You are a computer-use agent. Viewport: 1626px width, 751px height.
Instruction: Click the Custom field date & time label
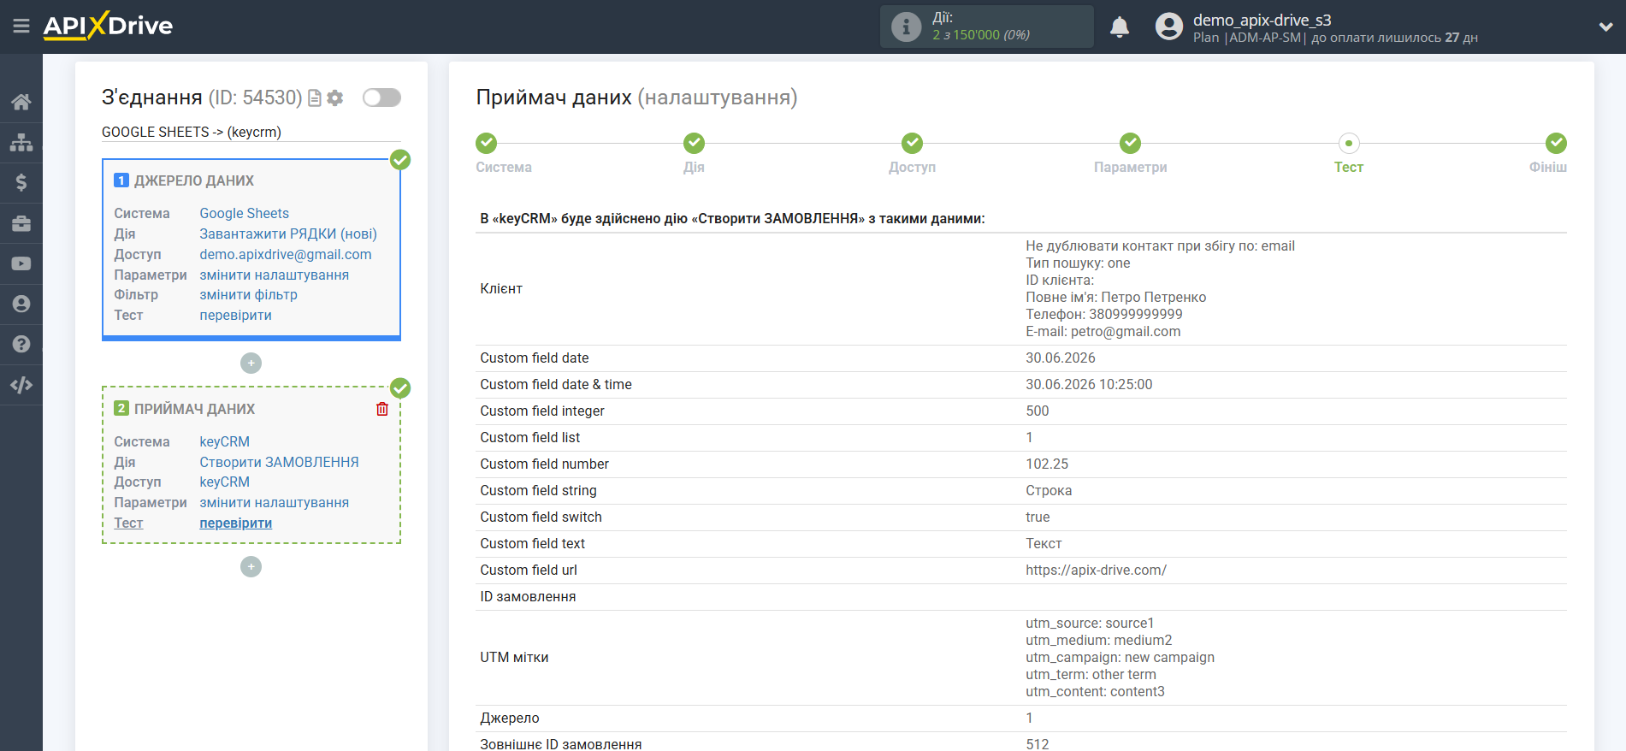[x=556, y=385]
